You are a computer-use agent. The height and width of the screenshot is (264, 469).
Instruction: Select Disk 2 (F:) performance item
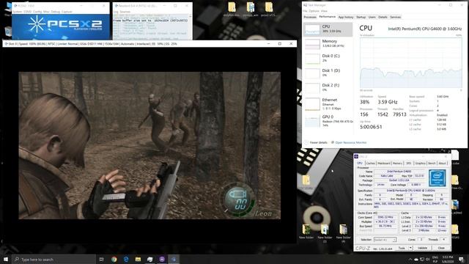[328, 88]
